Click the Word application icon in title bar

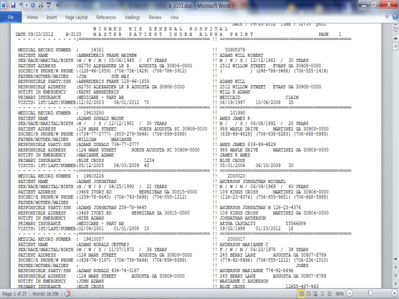point(4,5)
